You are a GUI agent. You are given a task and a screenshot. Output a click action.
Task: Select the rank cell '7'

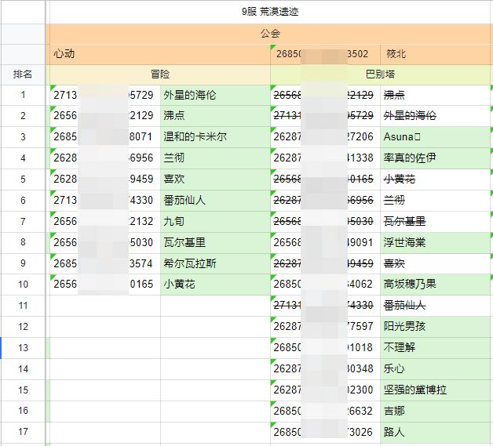point(23,222)
